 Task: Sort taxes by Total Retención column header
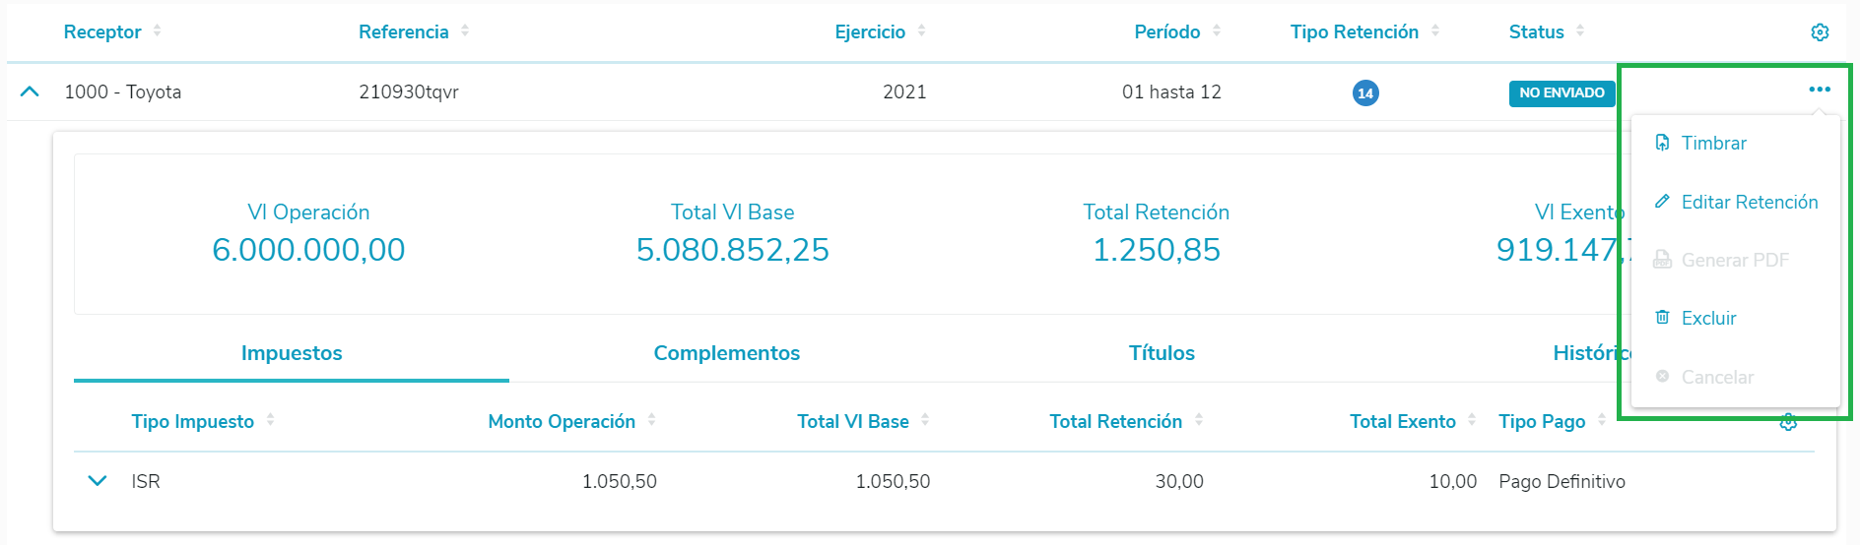pyautogui.click(x=1115, y=421)
